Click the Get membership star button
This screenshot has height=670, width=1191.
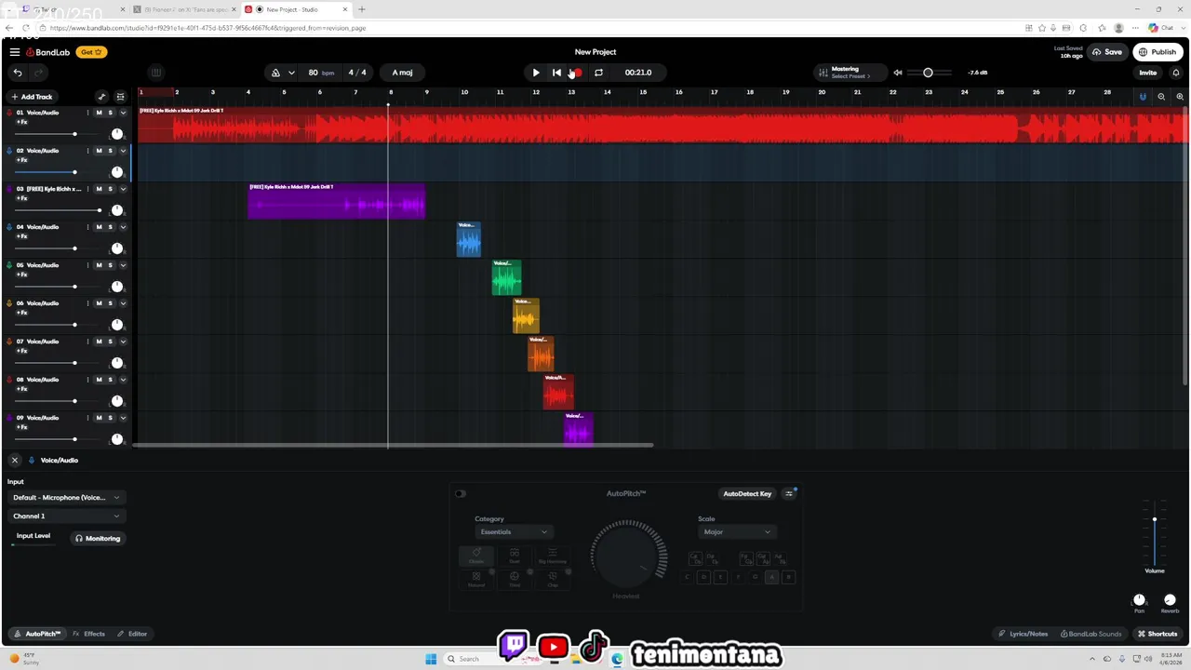point(90,52)
